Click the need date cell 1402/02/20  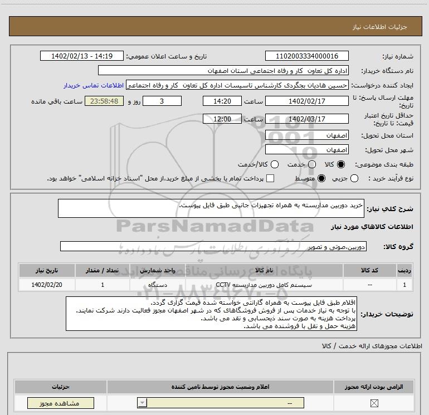[47, 285]
